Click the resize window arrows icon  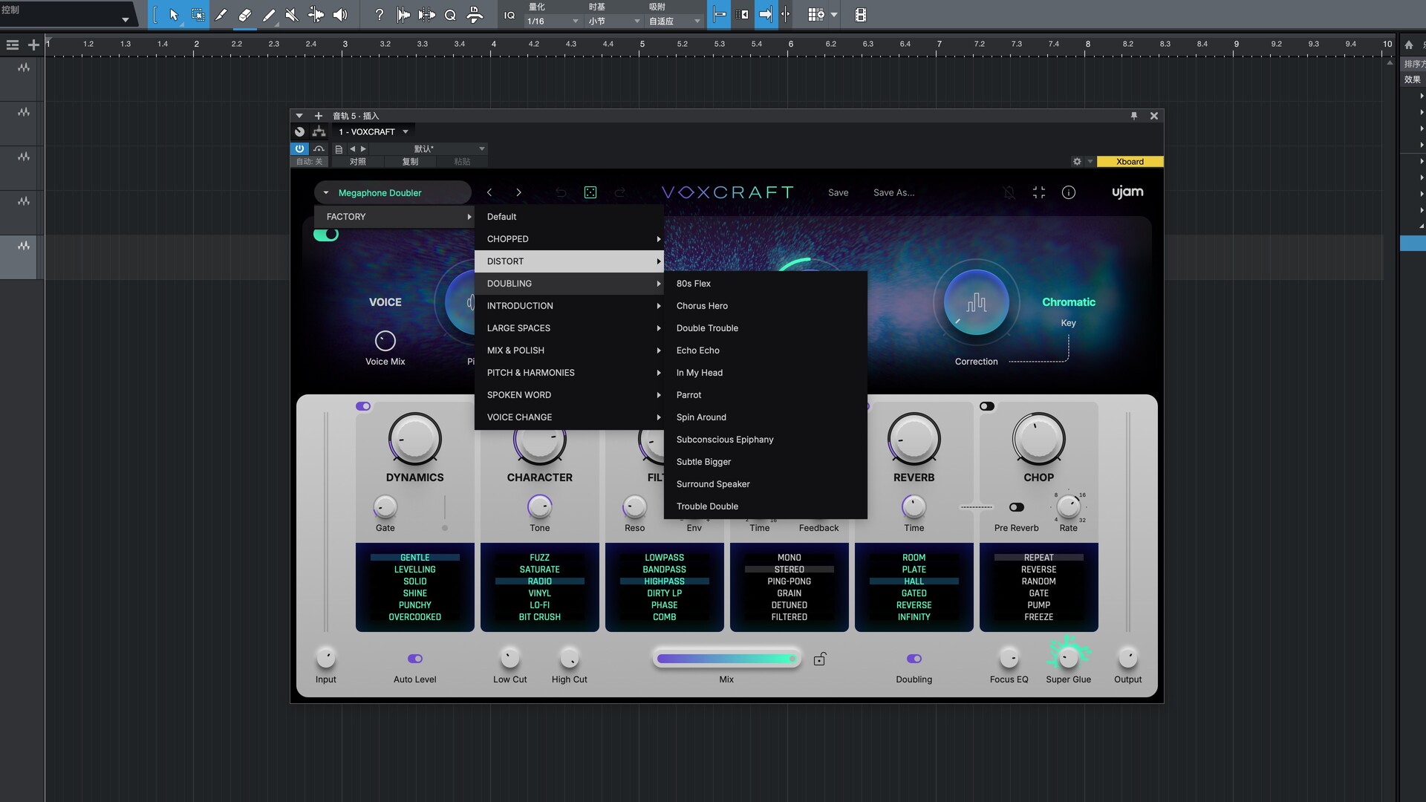pyautogui.click(x=1039, y=192)
